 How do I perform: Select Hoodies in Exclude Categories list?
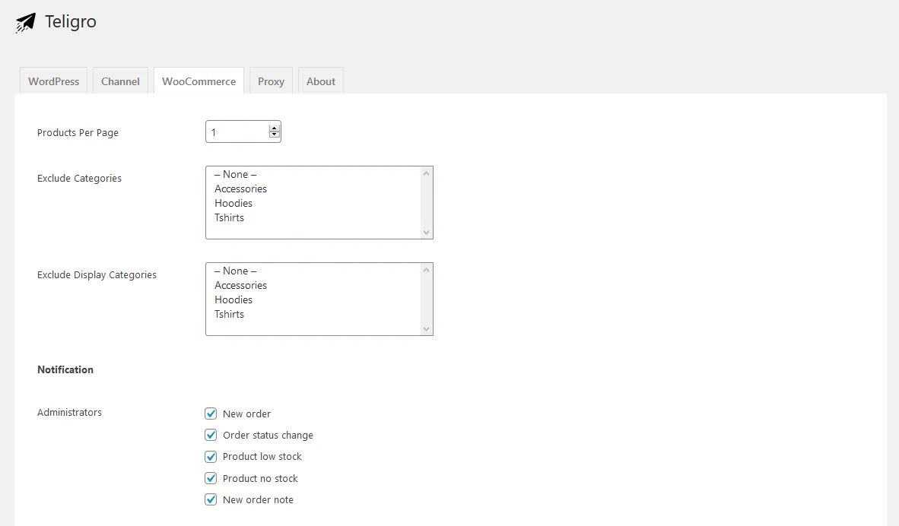click(x=233, y=203)
